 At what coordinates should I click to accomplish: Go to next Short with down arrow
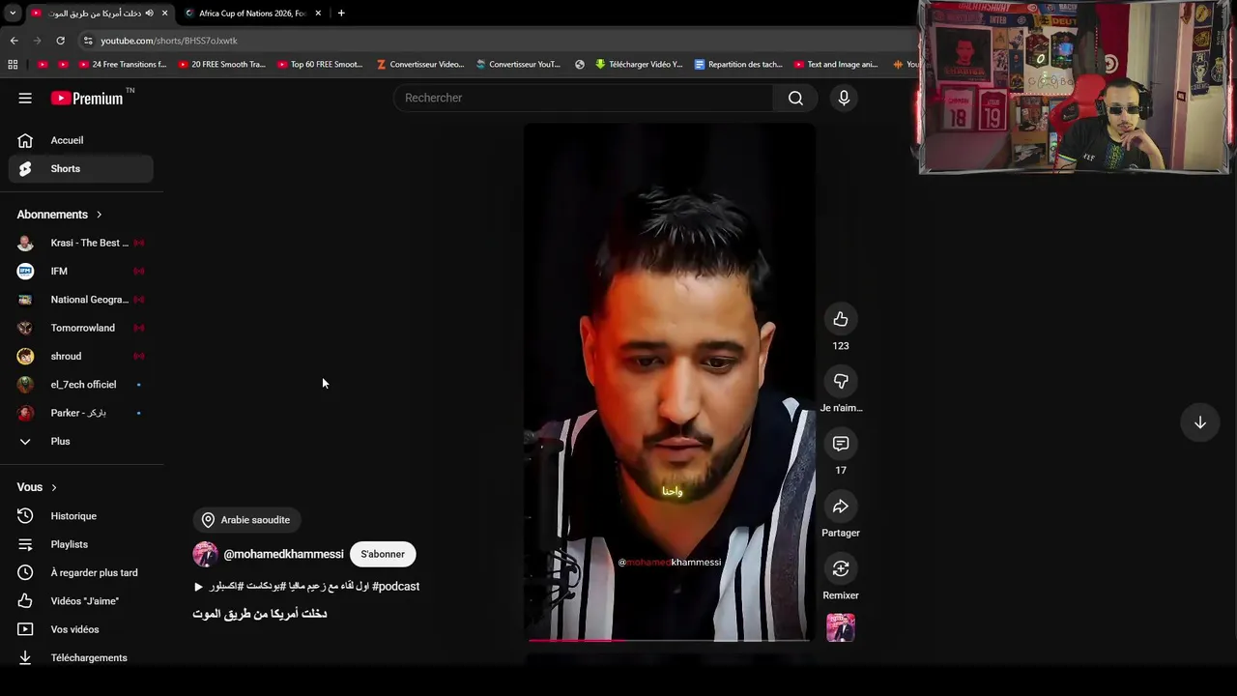[x=1199, y=422]
